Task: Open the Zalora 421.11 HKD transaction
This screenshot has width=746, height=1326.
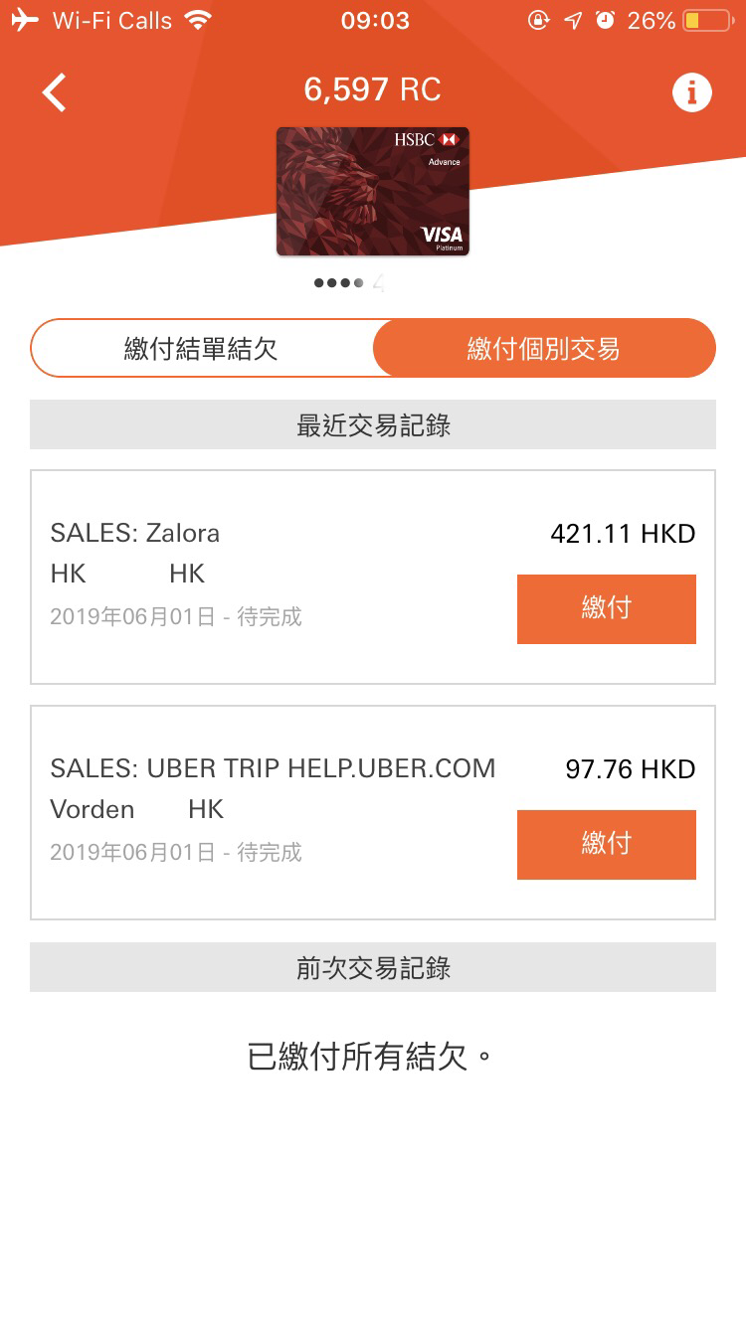Action: tap(373, 578)
